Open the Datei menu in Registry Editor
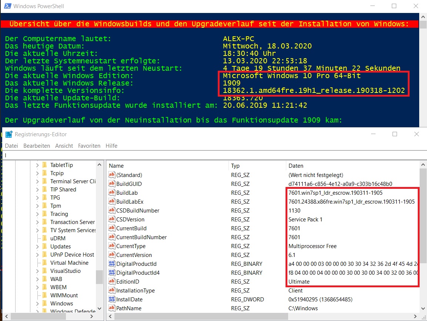This screenshot has width=427, height=321. pyautogui.click(x=11, y=146)
